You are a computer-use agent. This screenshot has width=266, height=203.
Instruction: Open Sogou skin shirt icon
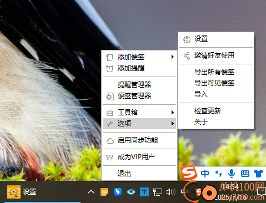pos(258,174)
